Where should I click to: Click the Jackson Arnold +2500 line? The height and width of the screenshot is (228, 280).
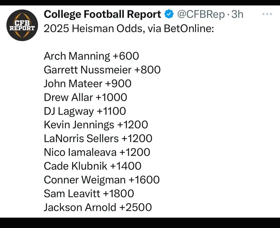(98, 207)
